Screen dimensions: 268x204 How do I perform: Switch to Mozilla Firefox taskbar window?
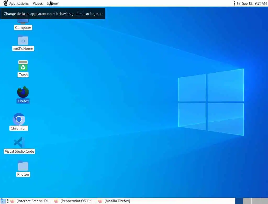point(114,201)
